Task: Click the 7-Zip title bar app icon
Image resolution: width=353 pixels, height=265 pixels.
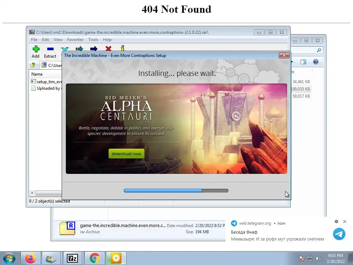Action: pyautogui.click(x=32, y=32)
